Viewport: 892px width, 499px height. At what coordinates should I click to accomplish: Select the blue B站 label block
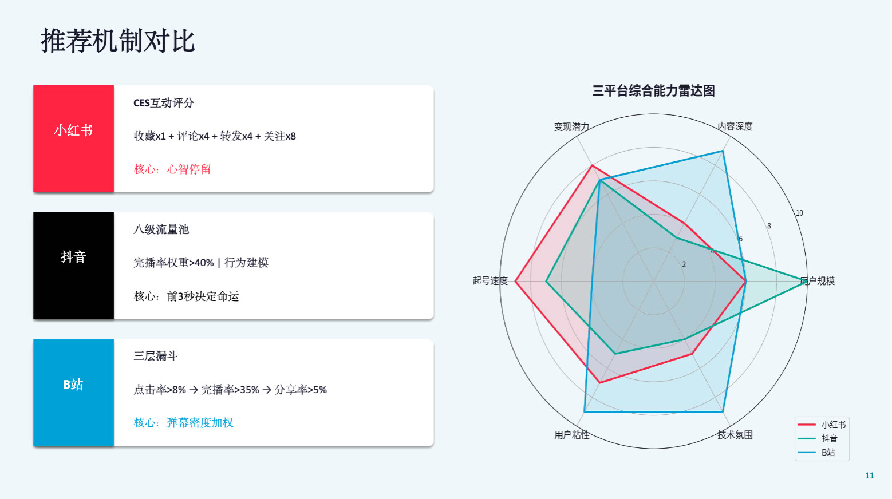(73, 393)
